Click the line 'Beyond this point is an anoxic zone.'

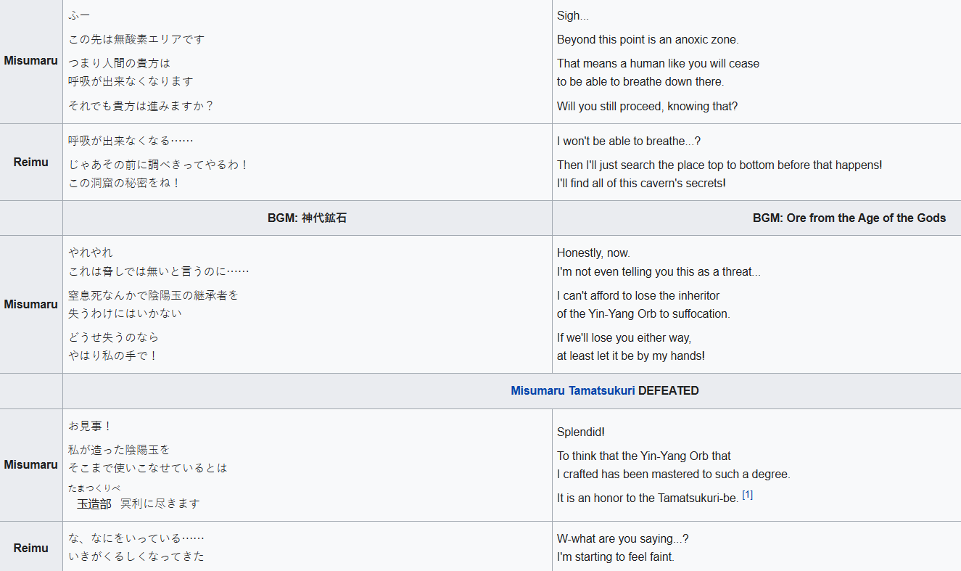click(648, 40)
